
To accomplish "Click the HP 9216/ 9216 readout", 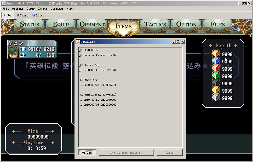I will pos(37,49).
